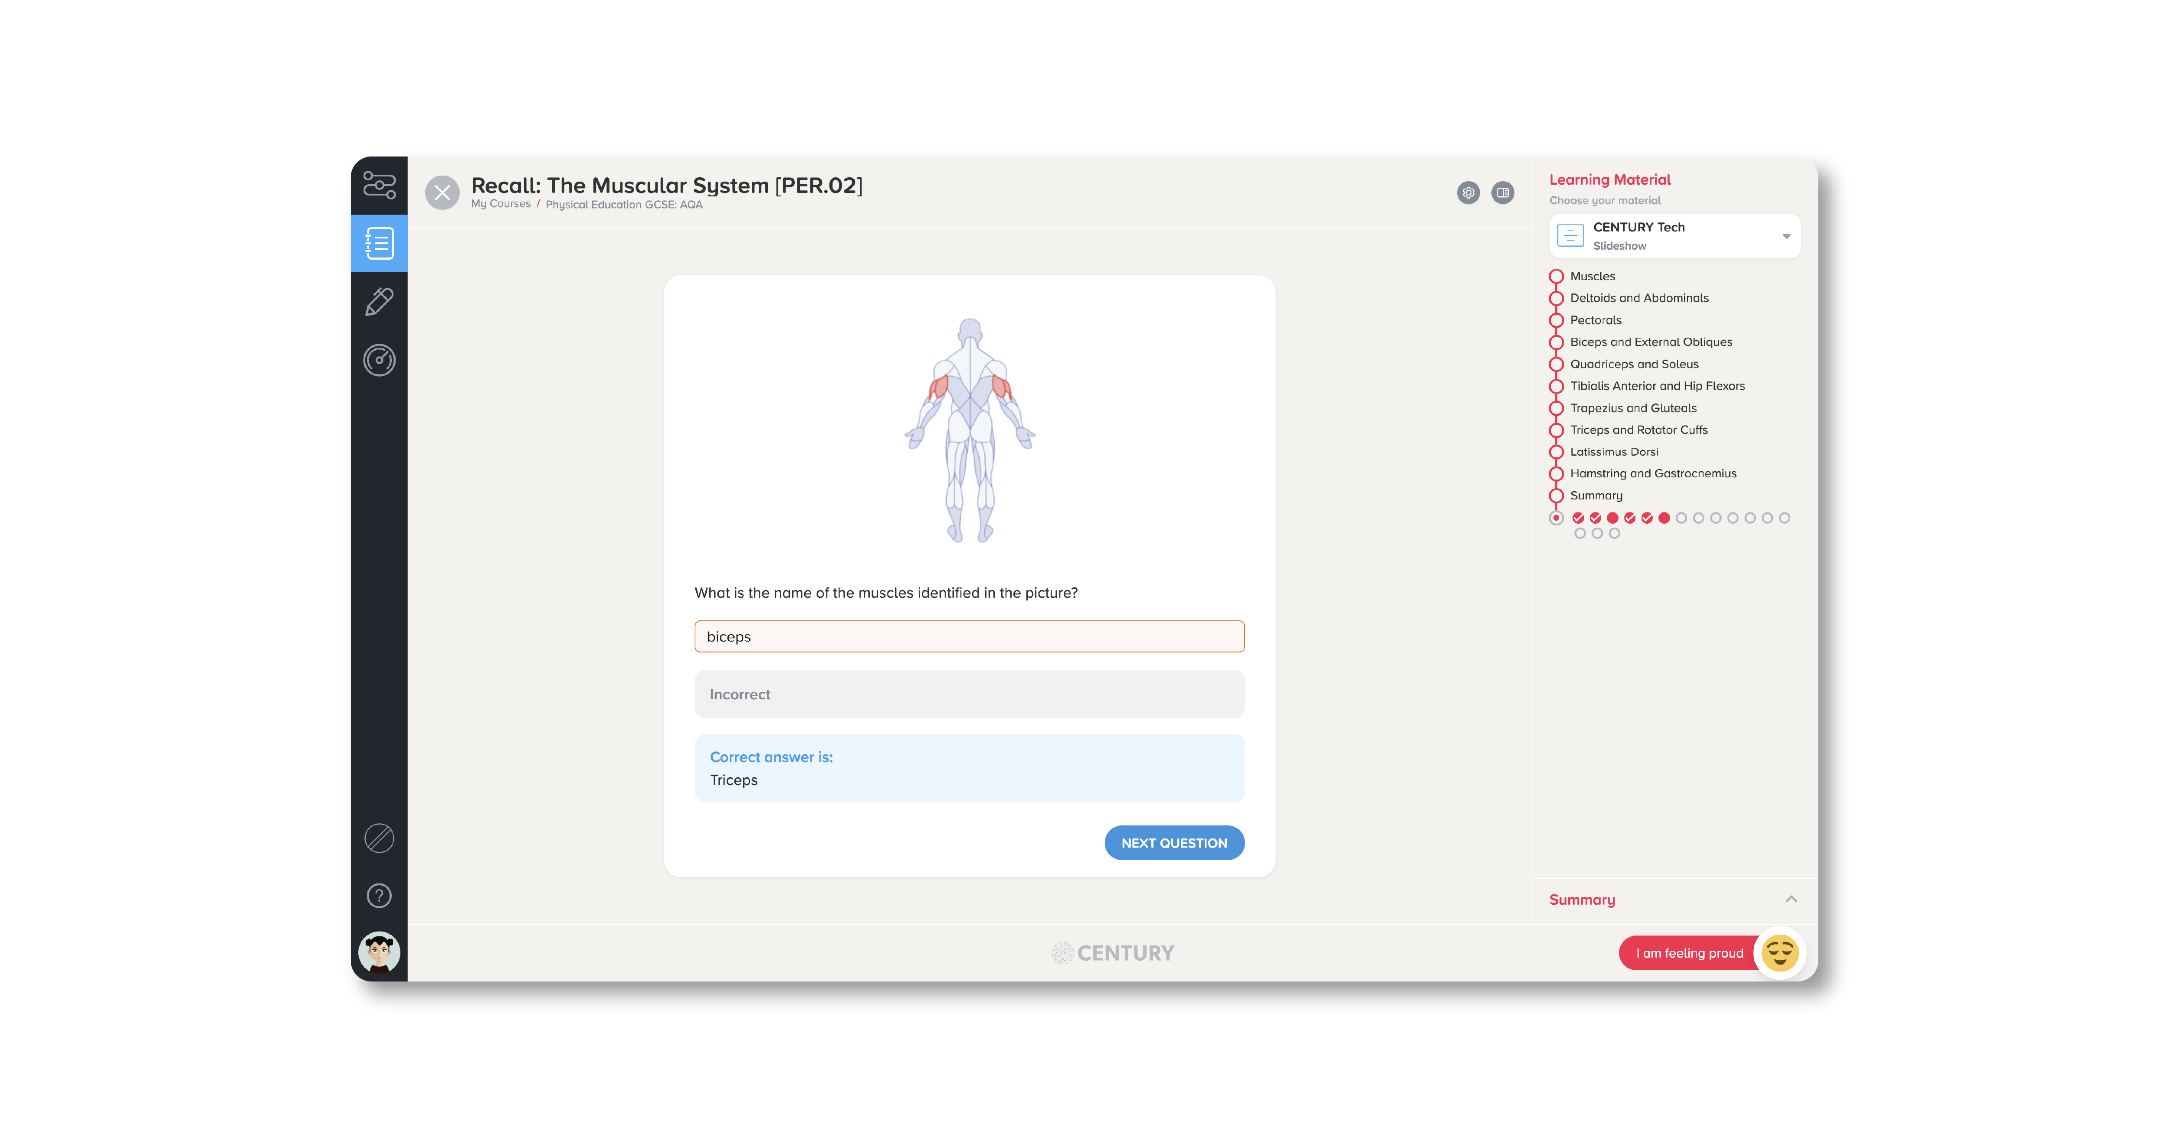Image resolution: width=2169 pixels, height=1138 pixels.
Task: Click the Learning Material panel heading
Action: tap(1610, 179)
